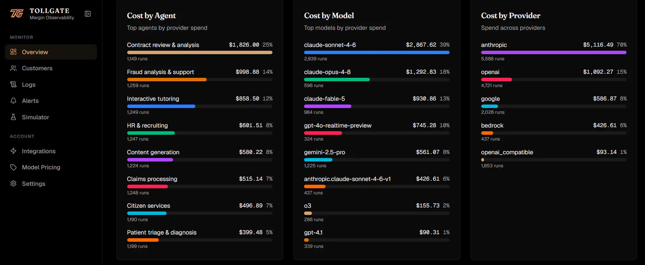Screen dimensions: 645x265
Task: Click the "claude-opus-4-8" model name
Action: point(327,72)
